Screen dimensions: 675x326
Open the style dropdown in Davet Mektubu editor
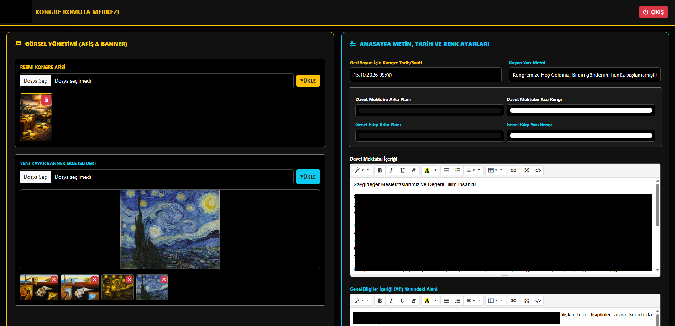362,170
